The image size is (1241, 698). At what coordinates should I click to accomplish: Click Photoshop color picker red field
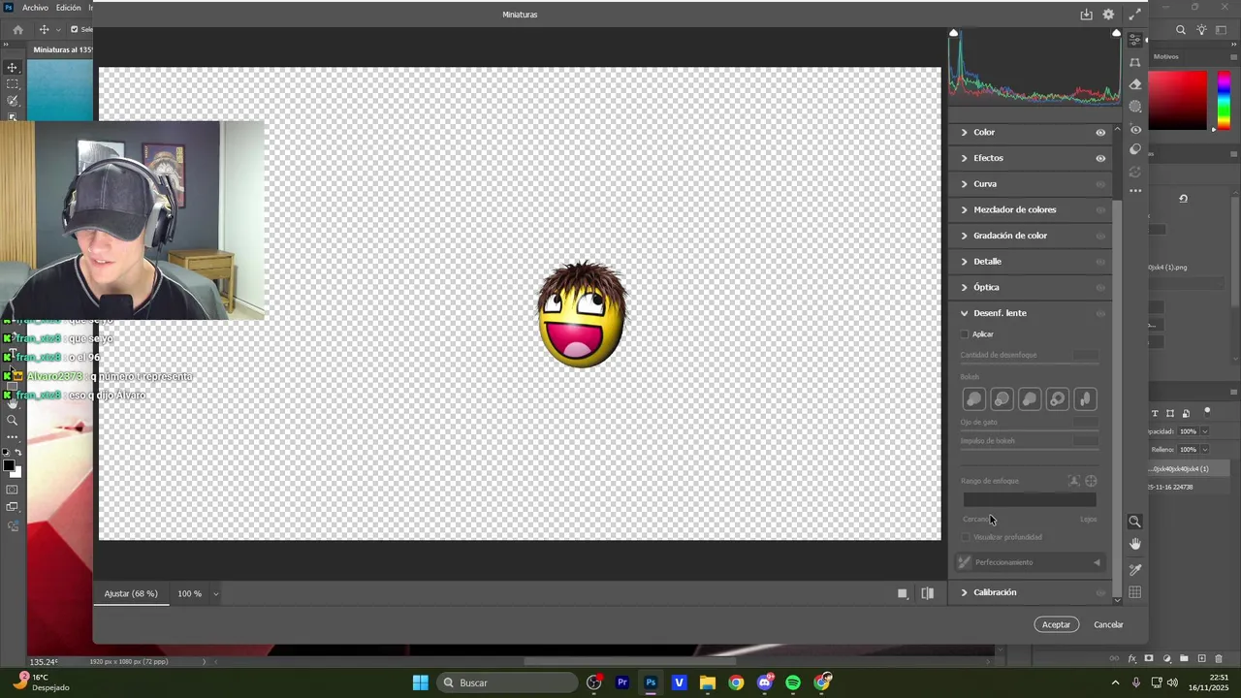tap(1179, 100)
